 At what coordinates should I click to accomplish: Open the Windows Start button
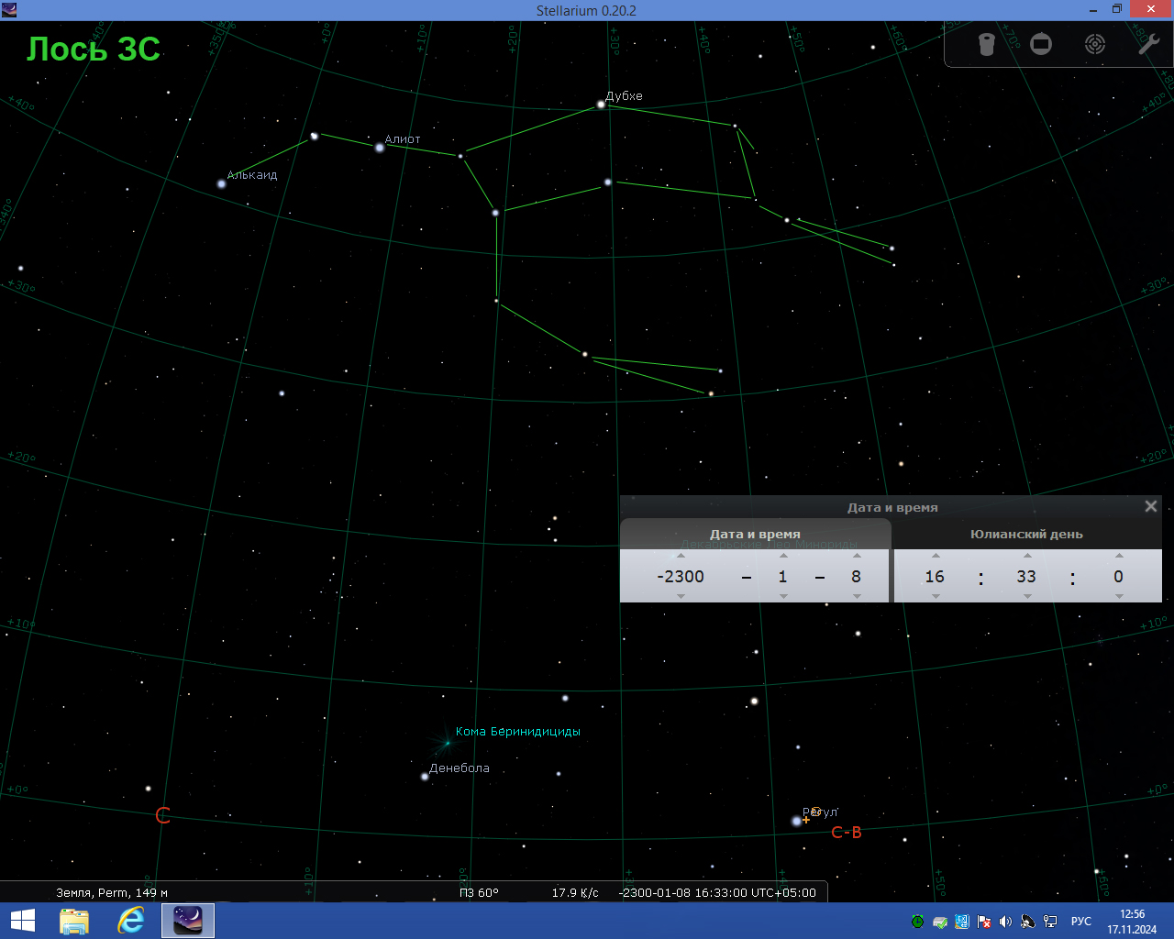22,921
